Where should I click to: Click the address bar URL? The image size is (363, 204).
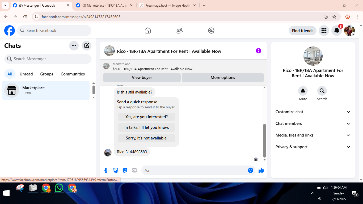coord(81,17)
